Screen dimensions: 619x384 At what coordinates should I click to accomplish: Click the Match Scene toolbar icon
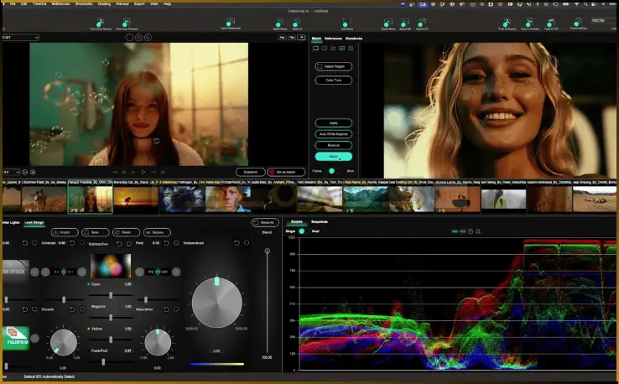[x=280, y=23]
